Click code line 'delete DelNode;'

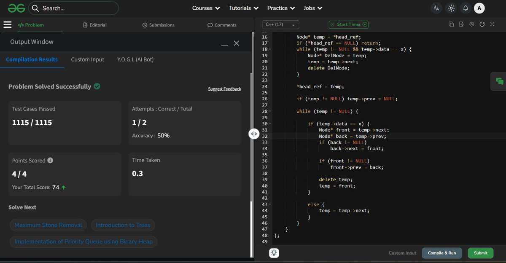coord(328,68)
